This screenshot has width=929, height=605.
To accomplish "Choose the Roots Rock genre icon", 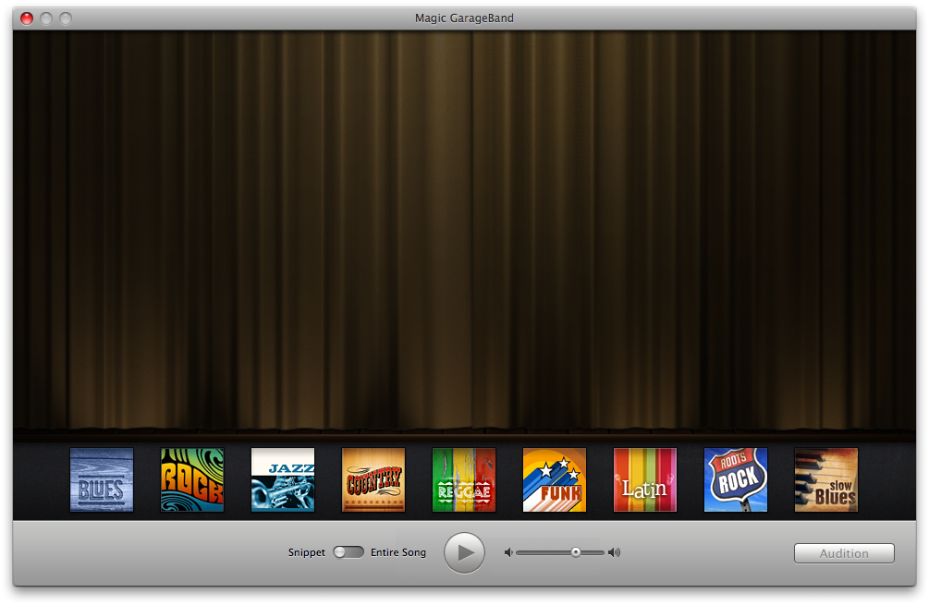I will [x=736, y=479].
